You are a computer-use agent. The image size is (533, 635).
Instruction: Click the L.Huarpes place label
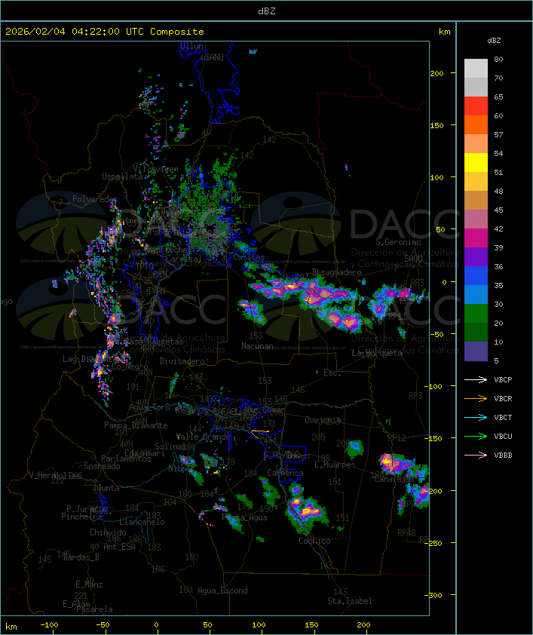click(x=334, y=465)
